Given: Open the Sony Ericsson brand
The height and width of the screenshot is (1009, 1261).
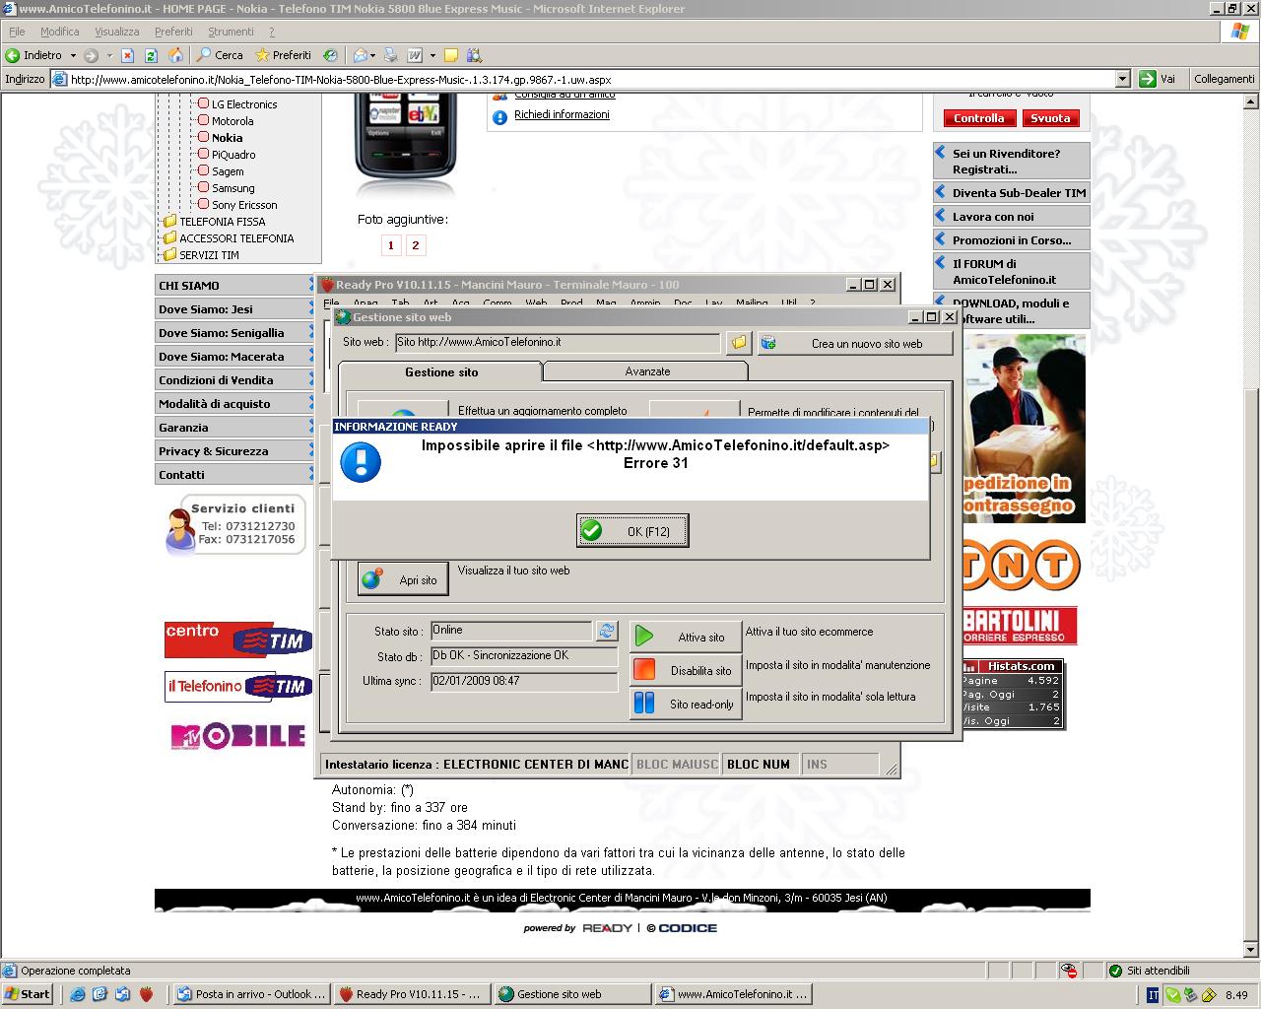Looking at the screenshot, I should pyautogui.click(x=244, y=205).
